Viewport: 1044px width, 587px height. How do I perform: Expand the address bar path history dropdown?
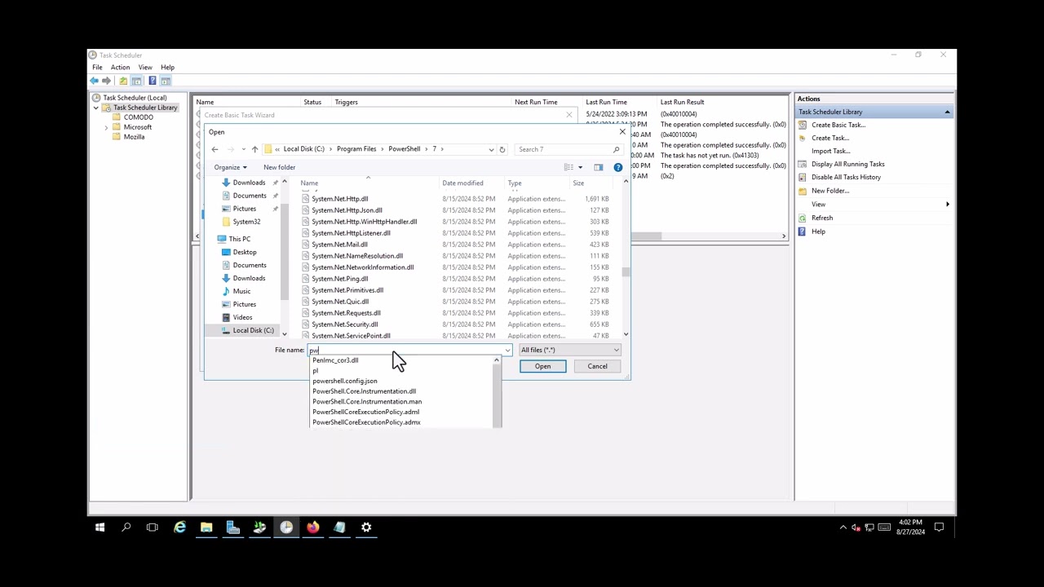click(491, 149)
